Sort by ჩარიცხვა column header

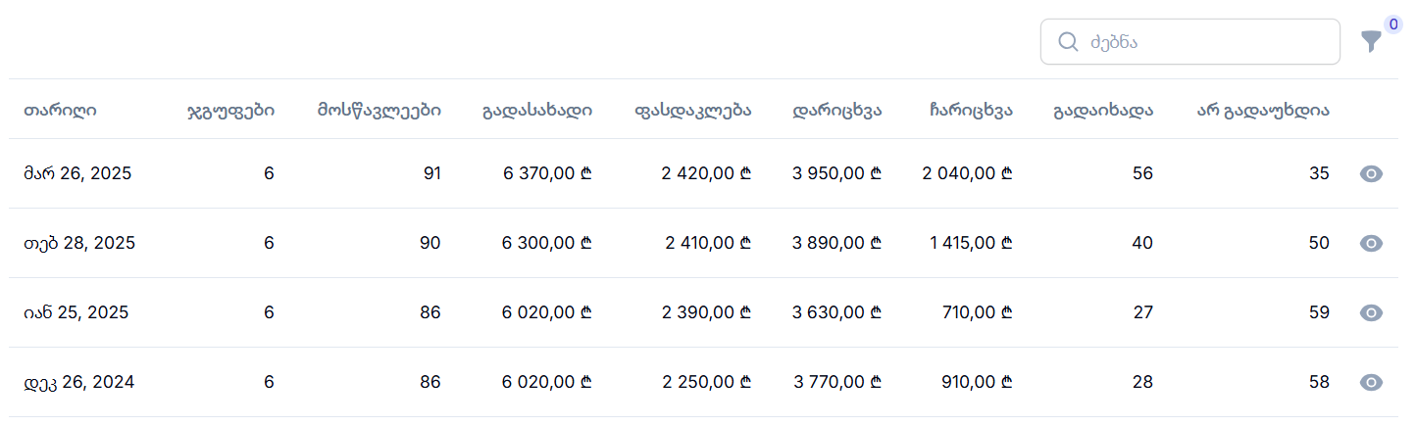(x=971, y=110)
